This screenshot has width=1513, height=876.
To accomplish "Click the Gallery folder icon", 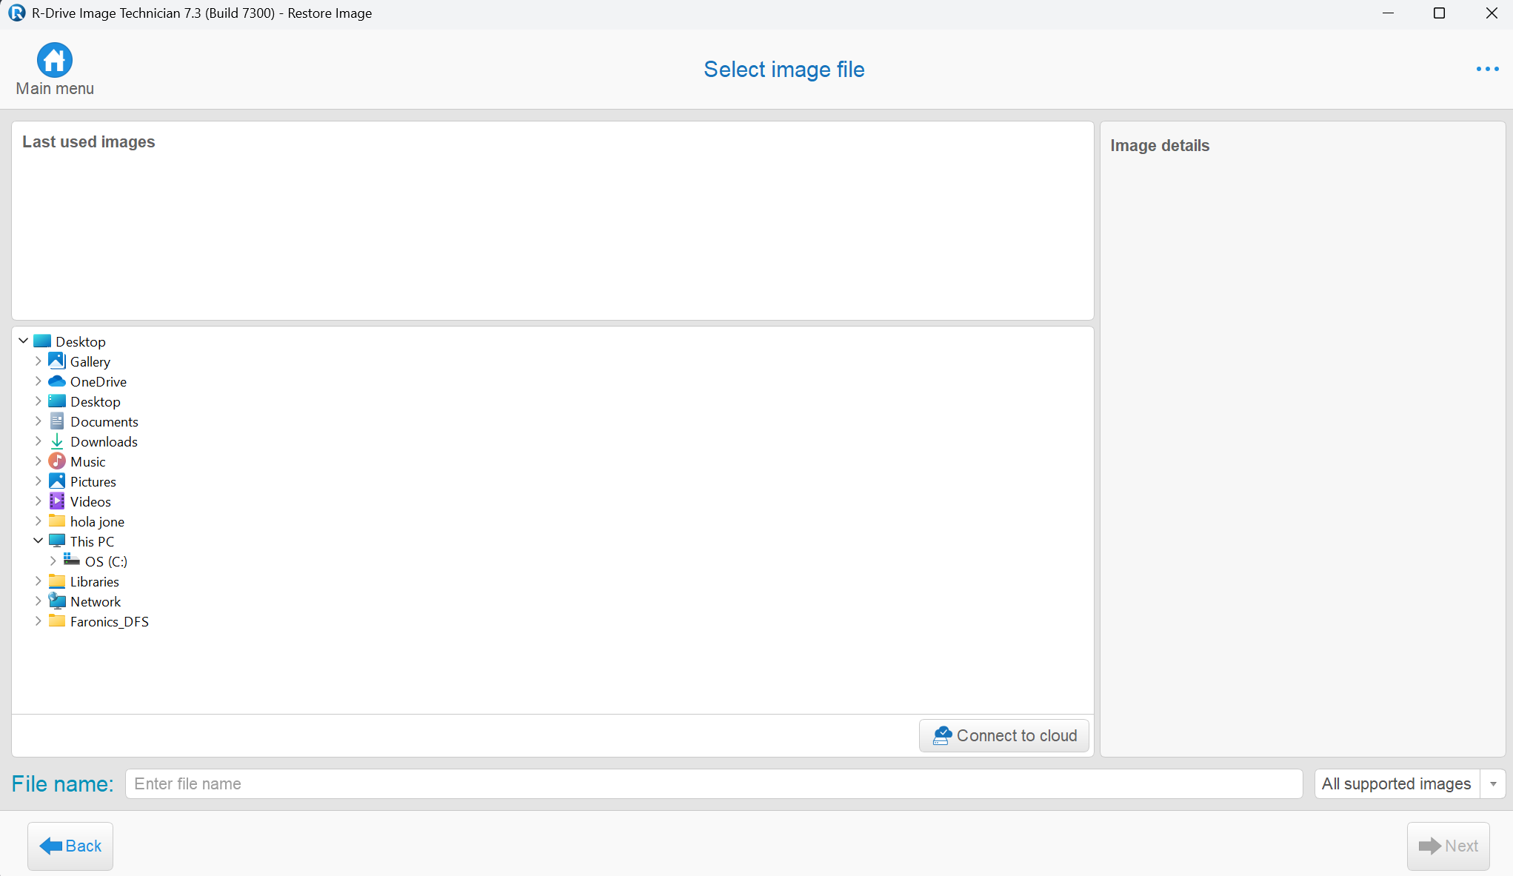I will coord(57,361).
